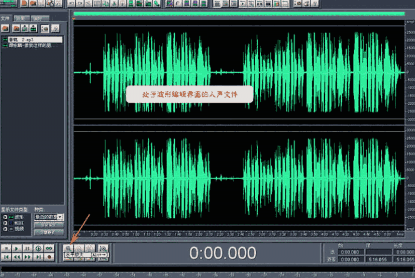Jump to the beginning with go-to-start button
The image size is (415, 278).
[6, 257]
